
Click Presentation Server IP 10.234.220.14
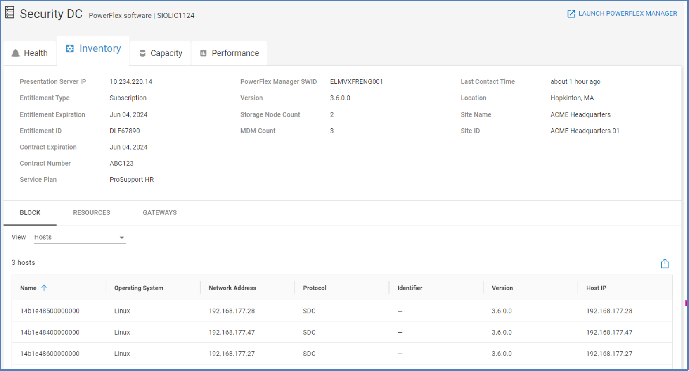pyautogui.click(x=131, y=82)
